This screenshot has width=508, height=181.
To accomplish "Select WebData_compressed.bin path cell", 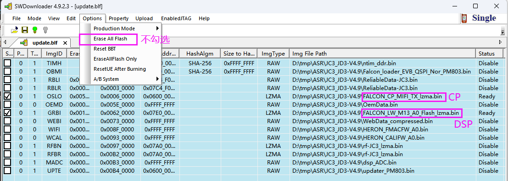I will pos(382,121).
